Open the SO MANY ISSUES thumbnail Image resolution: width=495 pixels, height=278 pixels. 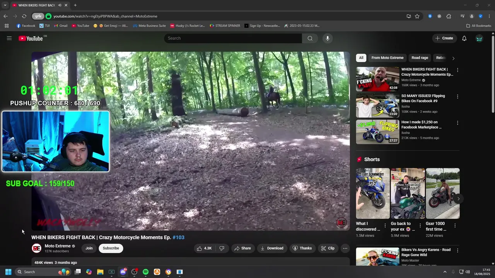(377, 105)
